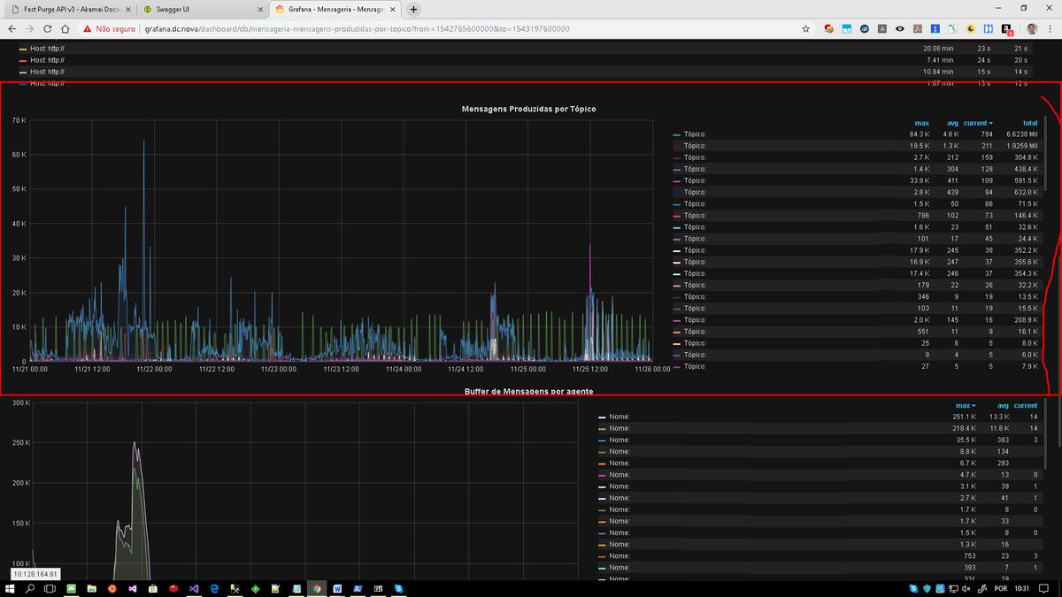Toggle Tópico series with max 786
Screen dimensions: 1062x597
(696, 216)
